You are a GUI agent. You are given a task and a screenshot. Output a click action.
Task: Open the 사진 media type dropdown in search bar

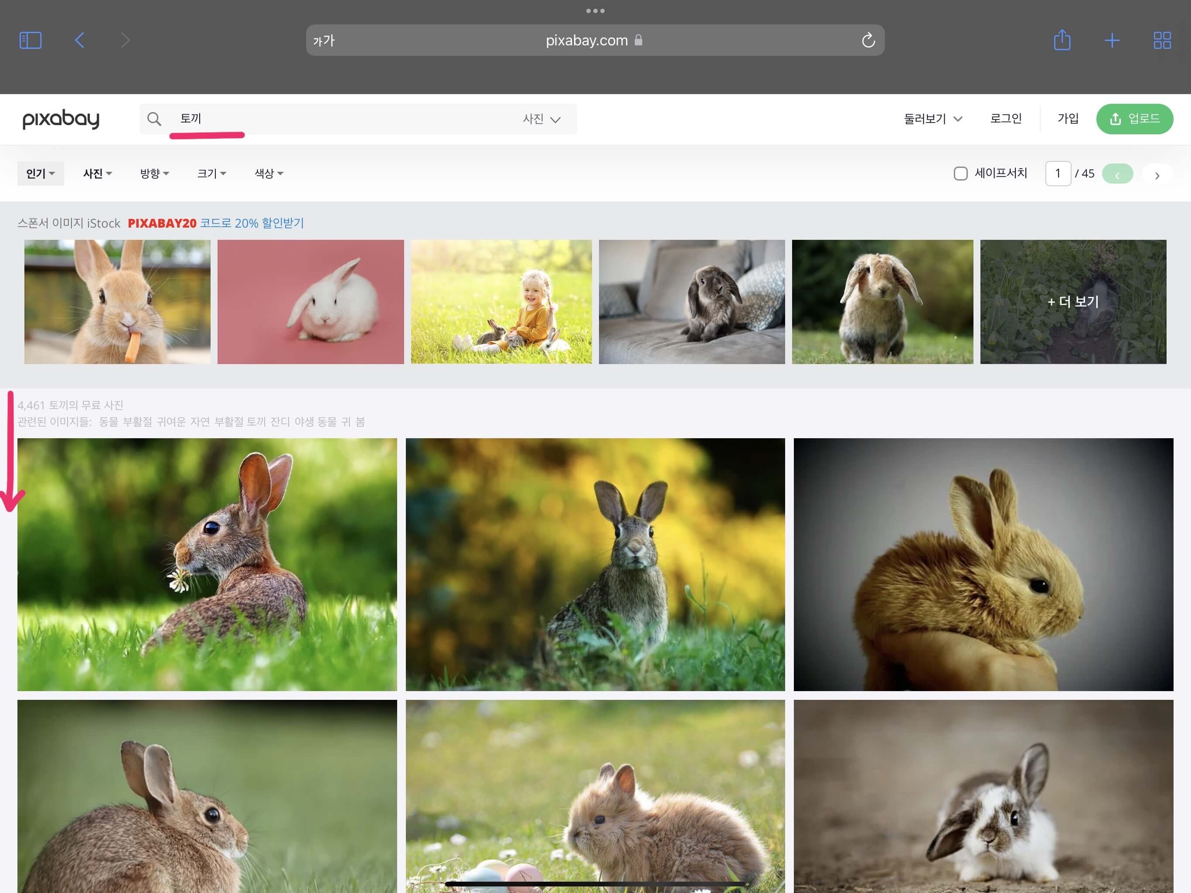tap(541, 119)
